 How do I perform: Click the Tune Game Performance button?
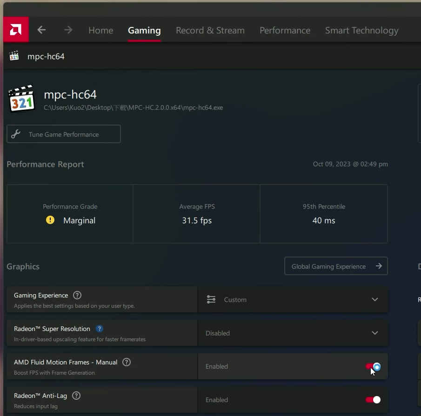(64, 134)
